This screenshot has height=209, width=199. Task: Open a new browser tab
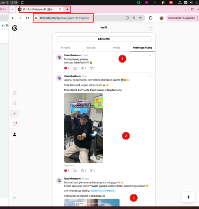click(x=67, y=9)
